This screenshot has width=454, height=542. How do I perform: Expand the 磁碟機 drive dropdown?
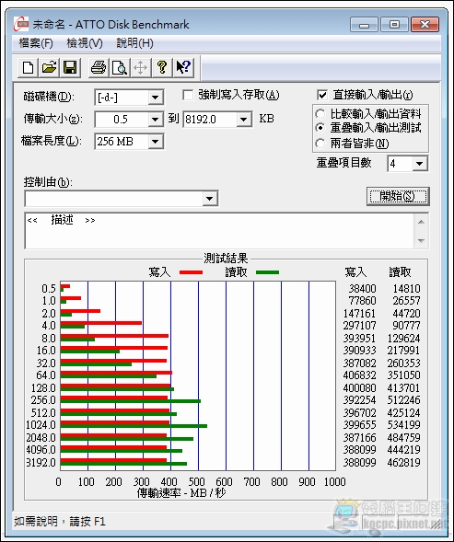tap(156, 98)
